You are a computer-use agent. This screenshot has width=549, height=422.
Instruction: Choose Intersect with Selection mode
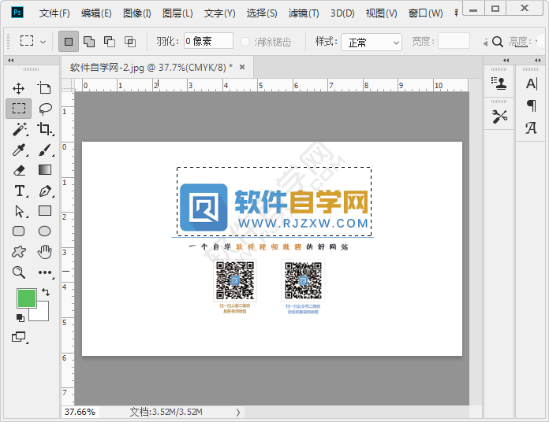tap(130, 42)
